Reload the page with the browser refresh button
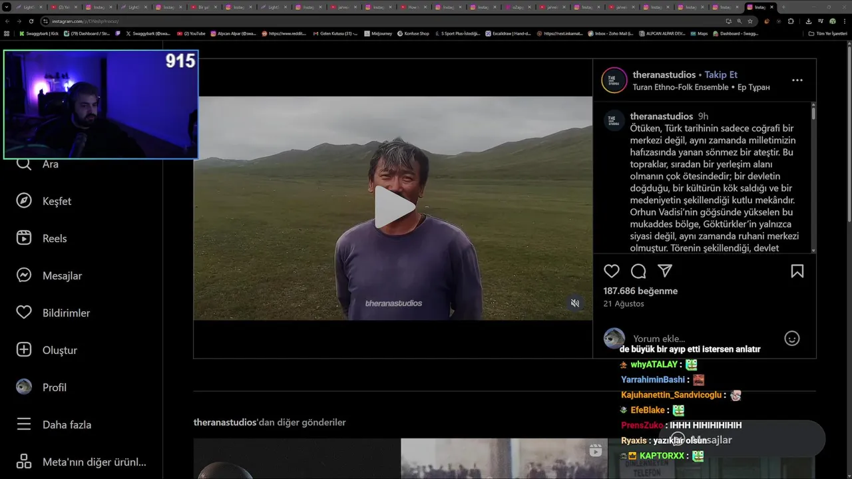The height and width of the screenshot is (479, 852). [31, 21]
